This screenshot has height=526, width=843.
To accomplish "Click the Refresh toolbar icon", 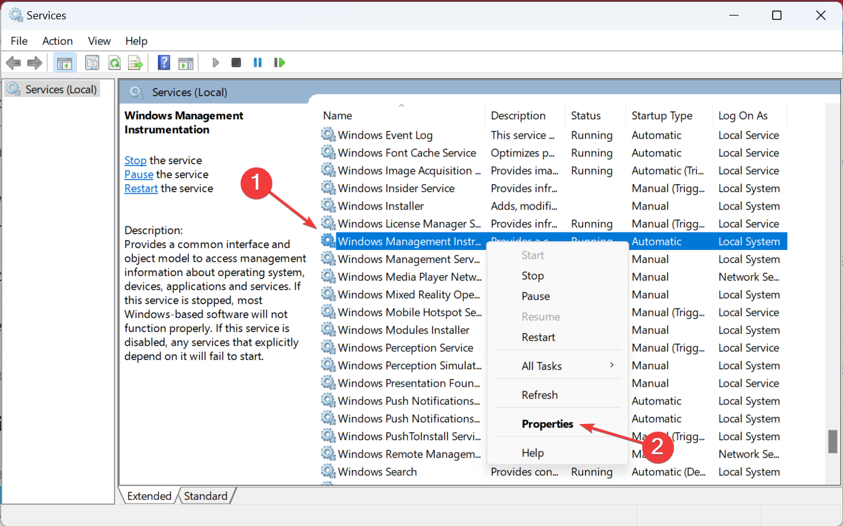I will click(x=114, y=63).
